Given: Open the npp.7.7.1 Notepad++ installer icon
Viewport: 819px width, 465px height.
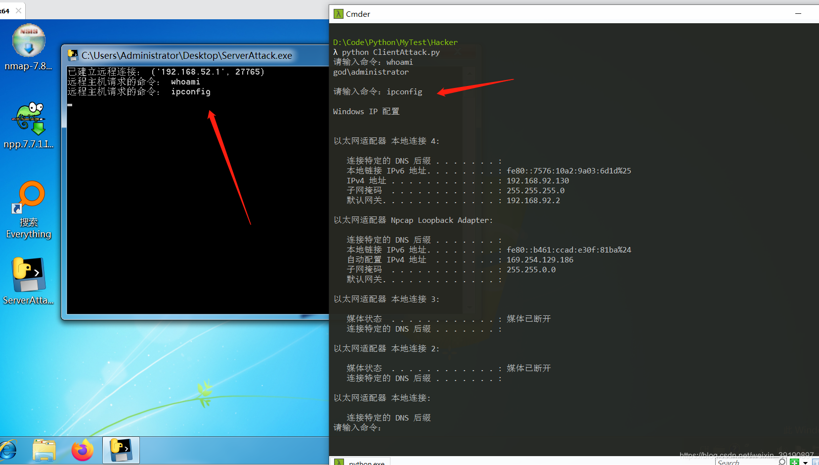Looking at the screenshot, I should tap(29, 126).
